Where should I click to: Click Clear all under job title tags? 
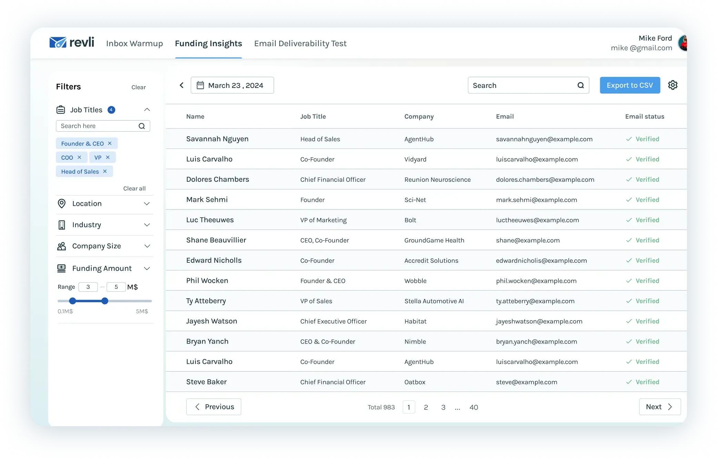134,188
